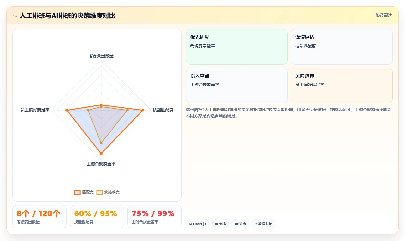Click the orange data point at chart bottom
Screen dimensions: 405x241
pos(101,153)
